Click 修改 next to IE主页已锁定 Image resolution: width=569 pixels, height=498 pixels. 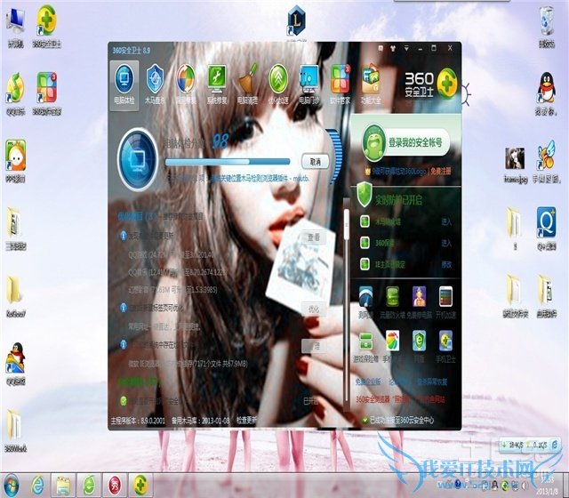(x=446, y=265)
